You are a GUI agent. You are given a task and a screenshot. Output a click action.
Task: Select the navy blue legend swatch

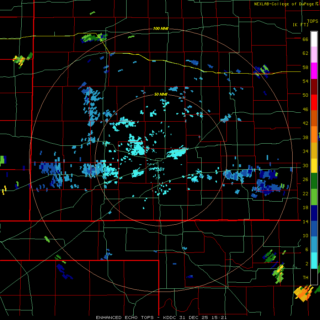click(x=314, y=213)
